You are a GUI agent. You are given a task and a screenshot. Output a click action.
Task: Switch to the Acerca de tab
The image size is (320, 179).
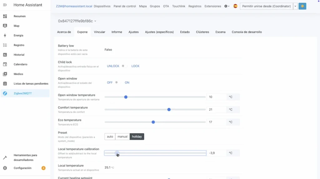(64, 32)
